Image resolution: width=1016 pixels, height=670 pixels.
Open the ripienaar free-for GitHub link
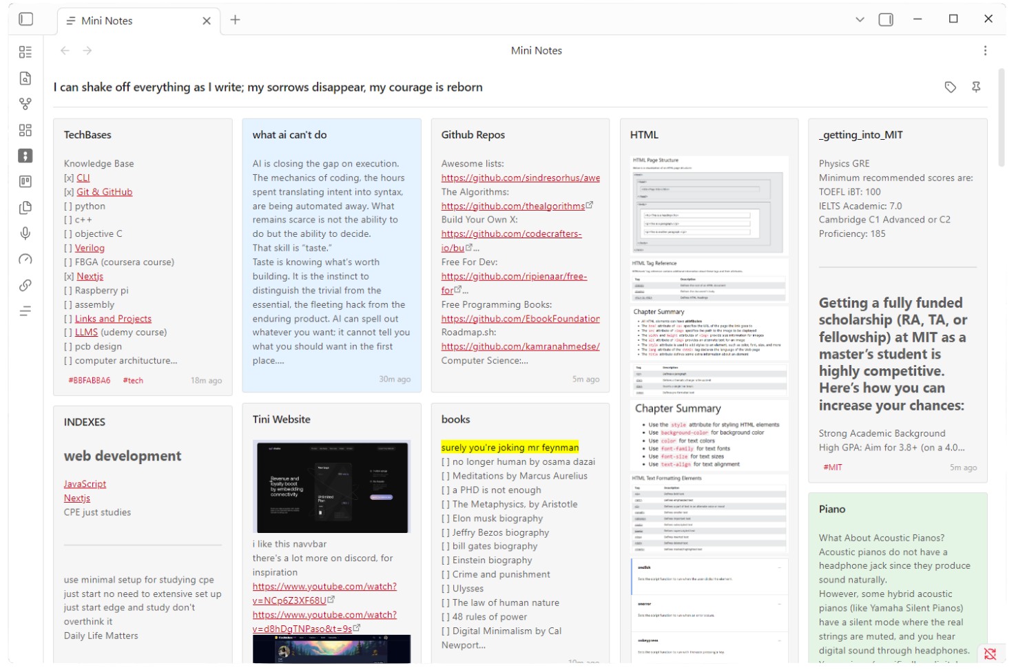pos(514,276)
